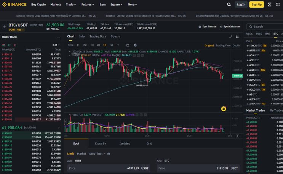Open the Markets link
283x174 pixels.
pyautogui.click(x=56, y=5)
